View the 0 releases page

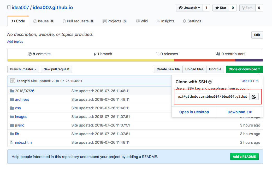tap(167, 54)
